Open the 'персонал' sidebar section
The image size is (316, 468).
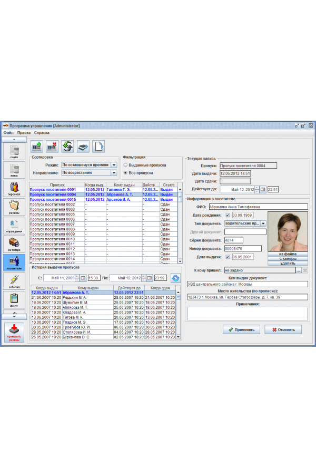14,189
